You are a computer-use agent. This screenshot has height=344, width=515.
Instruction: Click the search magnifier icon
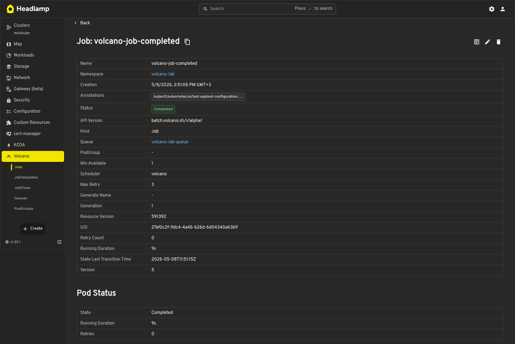[205, 9]
